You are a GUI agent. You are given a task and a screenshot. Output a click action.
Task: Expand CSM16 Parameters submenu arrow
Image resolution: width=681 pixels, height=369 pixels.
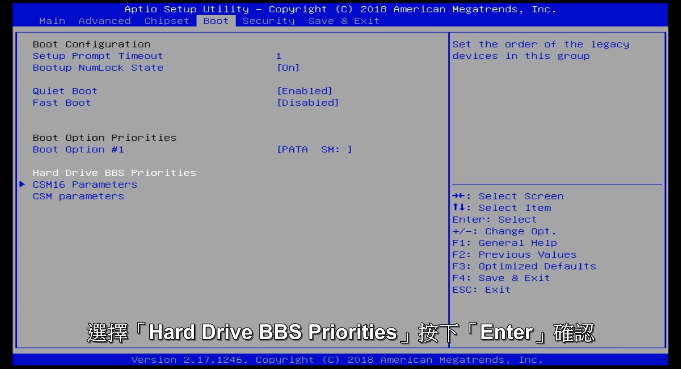pyautogui.click(x=23, y=184)
